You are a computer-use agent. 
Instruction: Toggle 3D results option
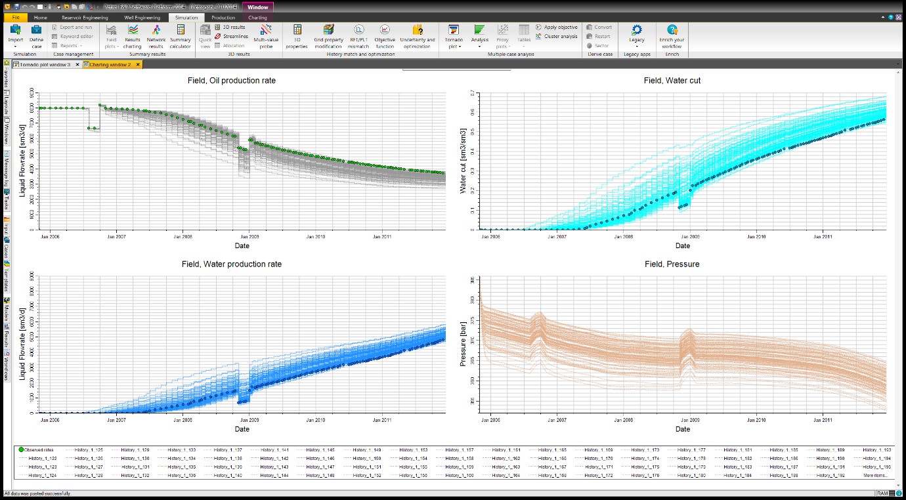229,28
